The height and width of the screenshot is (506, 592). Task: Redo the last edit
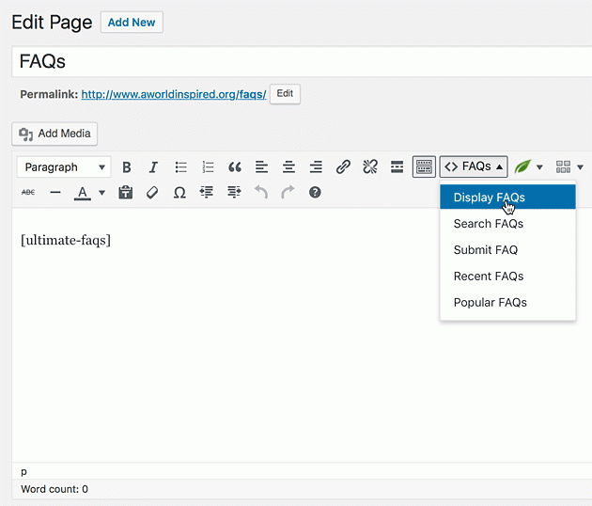(x=288, y=193)
